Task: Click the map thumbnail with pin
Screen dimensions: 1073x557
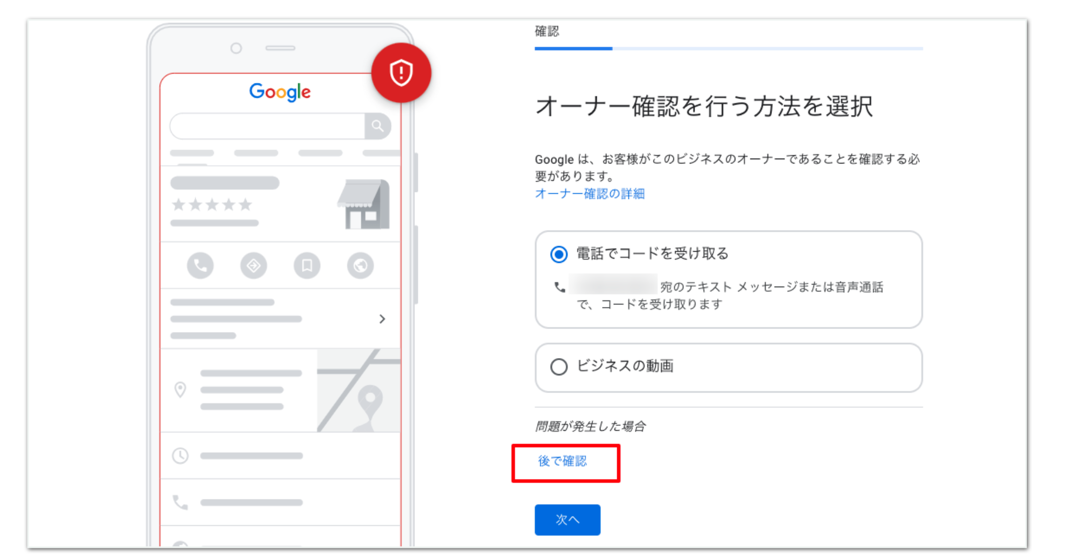Action: coord(359,390)
